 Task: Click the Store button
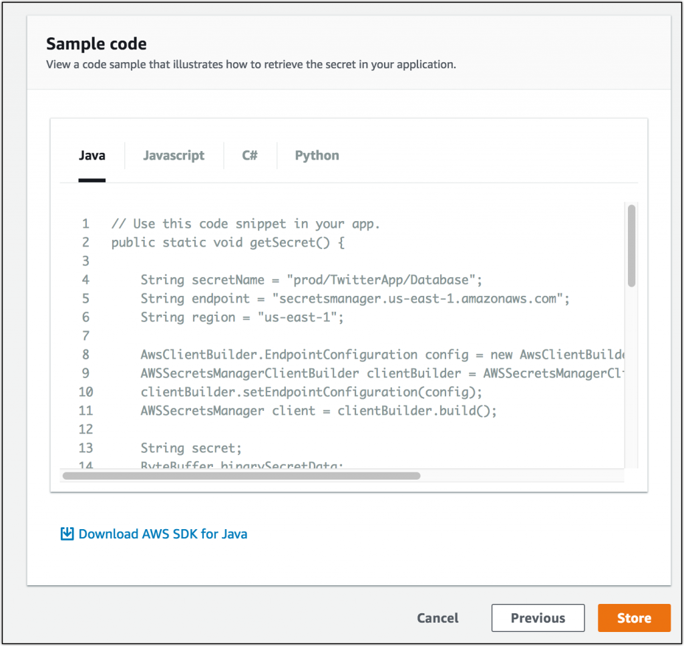pos(634,617)
